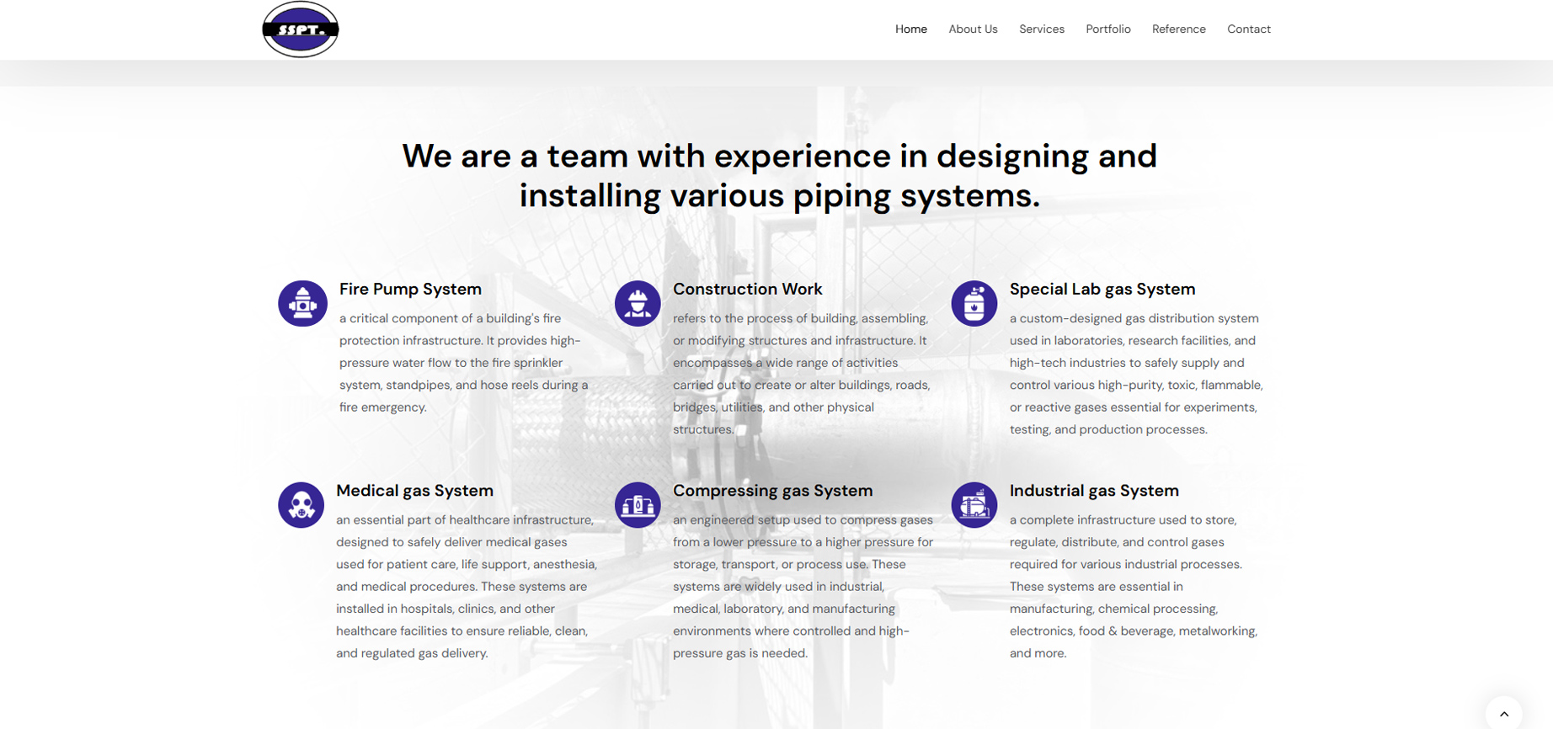This screenshot has height=729, width=1553.
Task: Go to the Home menu item
Action: click(x=910, y=29)
